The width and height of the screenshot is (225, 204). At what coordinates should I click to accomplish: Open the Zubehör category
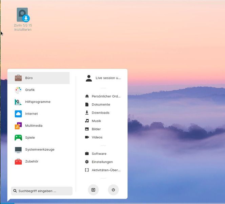click(x=39, y=161)
